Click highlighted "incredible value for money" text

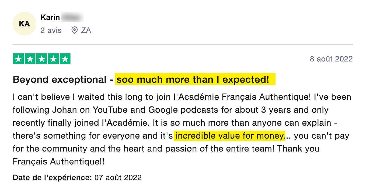tap(229, 136)
